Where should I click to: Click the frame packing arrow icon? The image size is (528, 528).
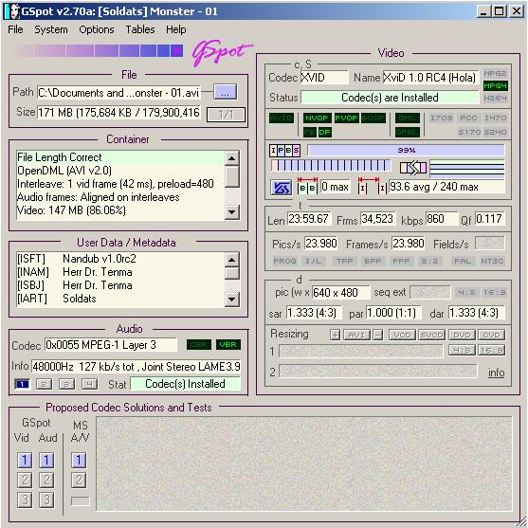[413, 168]
